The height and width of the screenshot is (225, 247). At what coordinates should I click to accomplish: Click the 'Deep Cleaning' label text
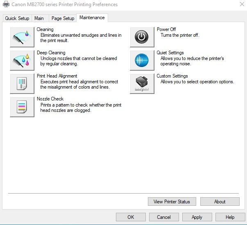(51, 53)
